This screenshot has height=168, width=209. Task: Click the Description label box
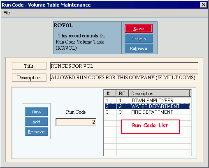coord(29,78)
